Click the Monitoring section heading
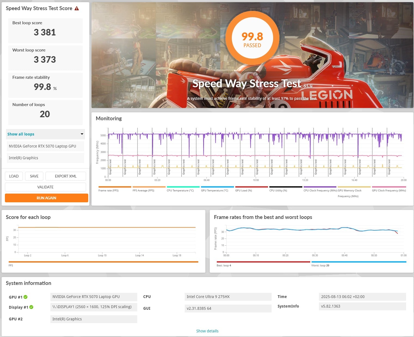The height and width of the screenshot is (337, 414). (x=109, y=118)
